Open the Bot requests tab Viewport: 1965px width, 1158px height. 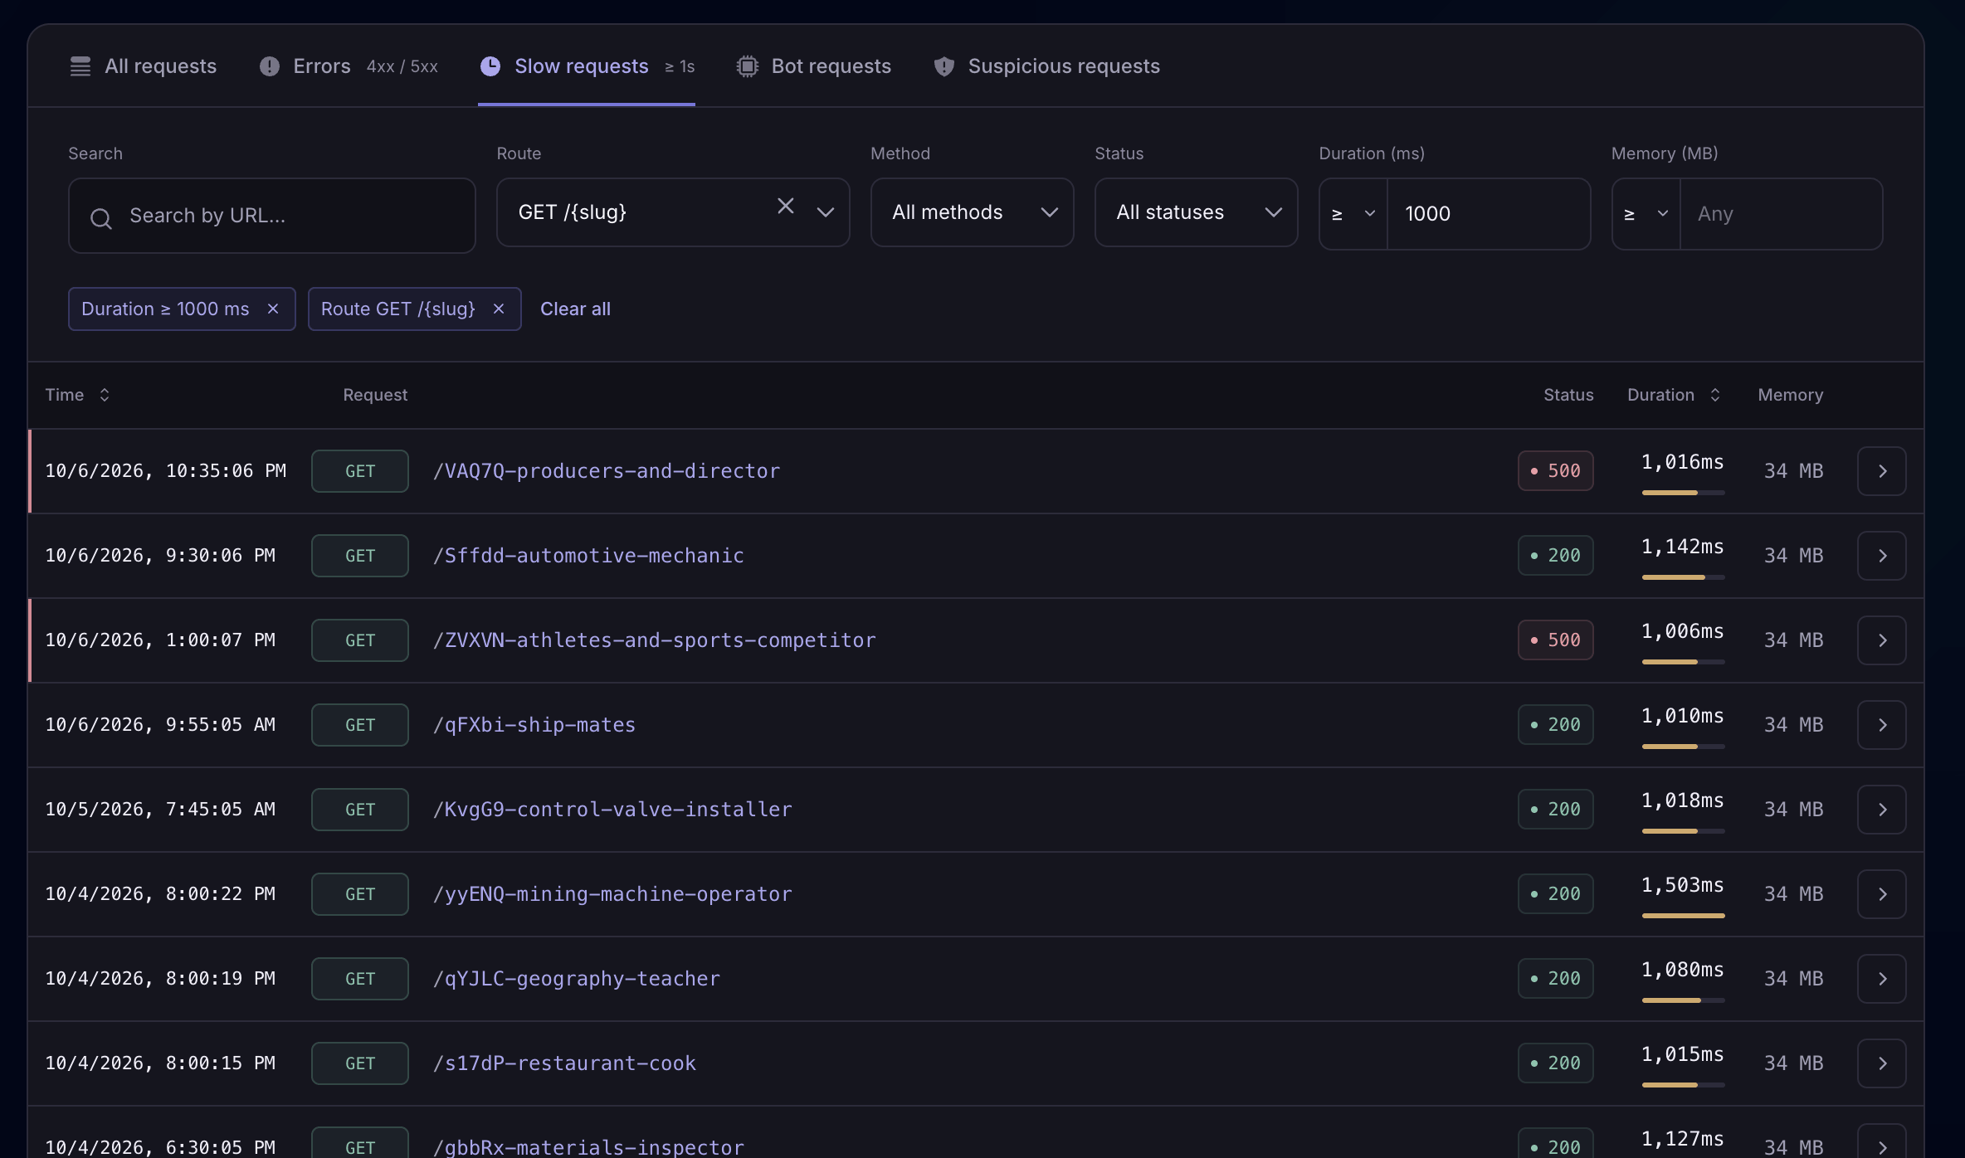(814, 66)
